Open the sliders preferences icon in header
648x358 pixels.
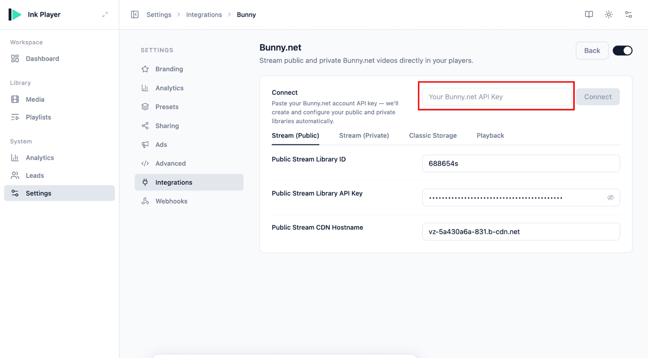[629, 15]
